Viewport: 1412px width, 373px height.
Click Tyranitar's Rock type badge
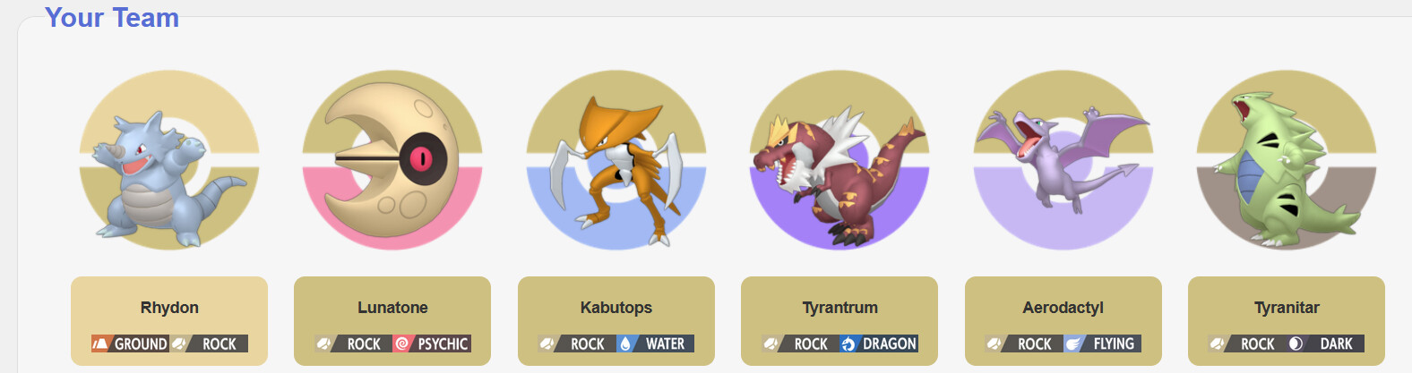point(1247,343)
